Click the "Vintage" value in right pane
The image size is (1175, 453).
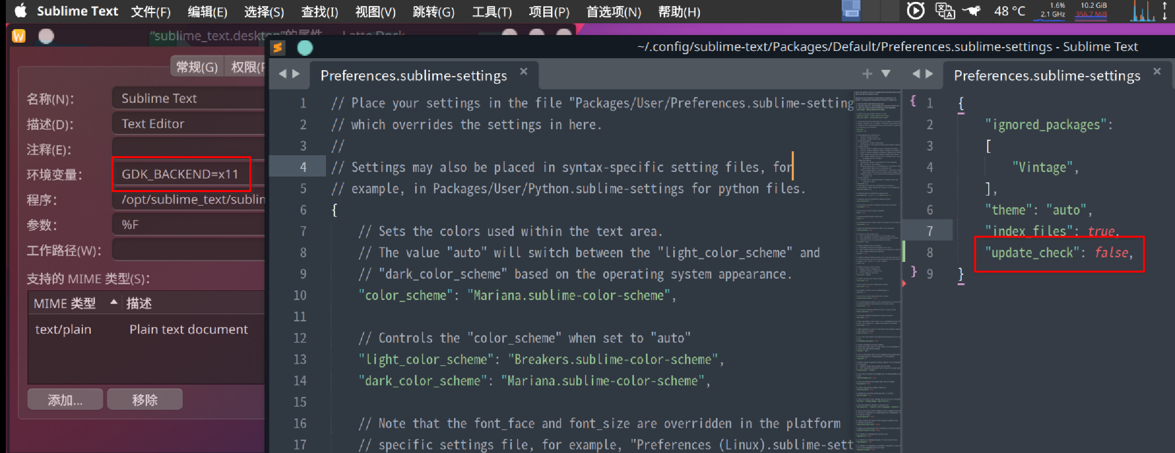coord(1043,167)
